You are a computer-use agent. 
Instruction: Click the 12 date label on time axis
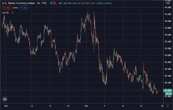(32, 106)
